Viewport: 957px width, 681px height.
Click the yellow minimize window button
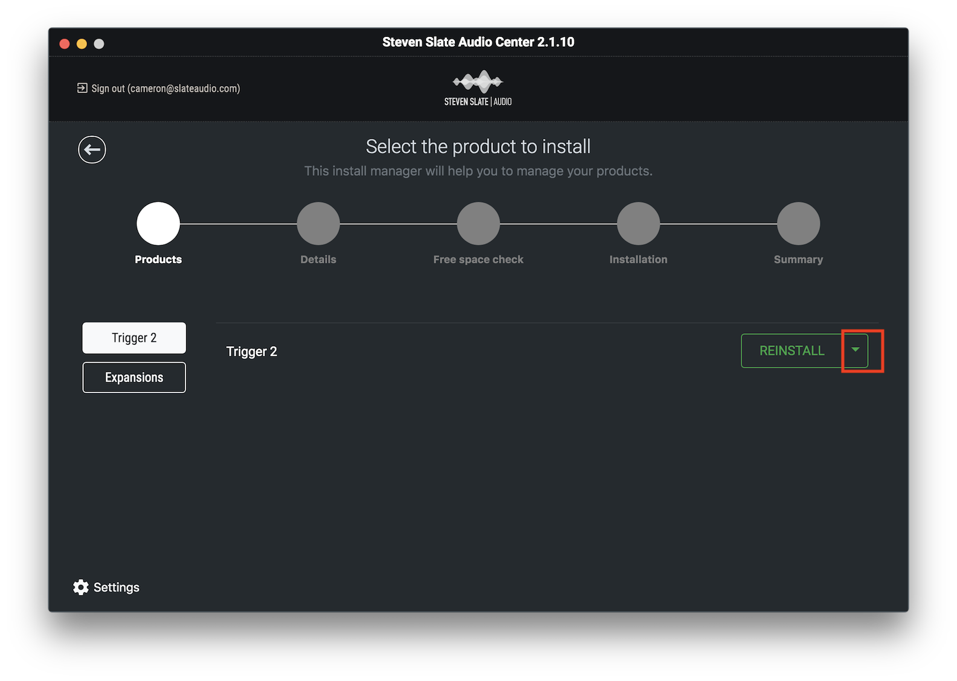point(82,43)
